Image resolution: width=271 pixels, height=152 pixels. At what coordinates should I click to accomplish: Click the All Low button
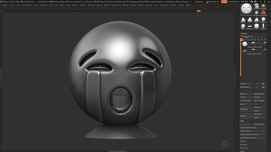click(246, 97)
